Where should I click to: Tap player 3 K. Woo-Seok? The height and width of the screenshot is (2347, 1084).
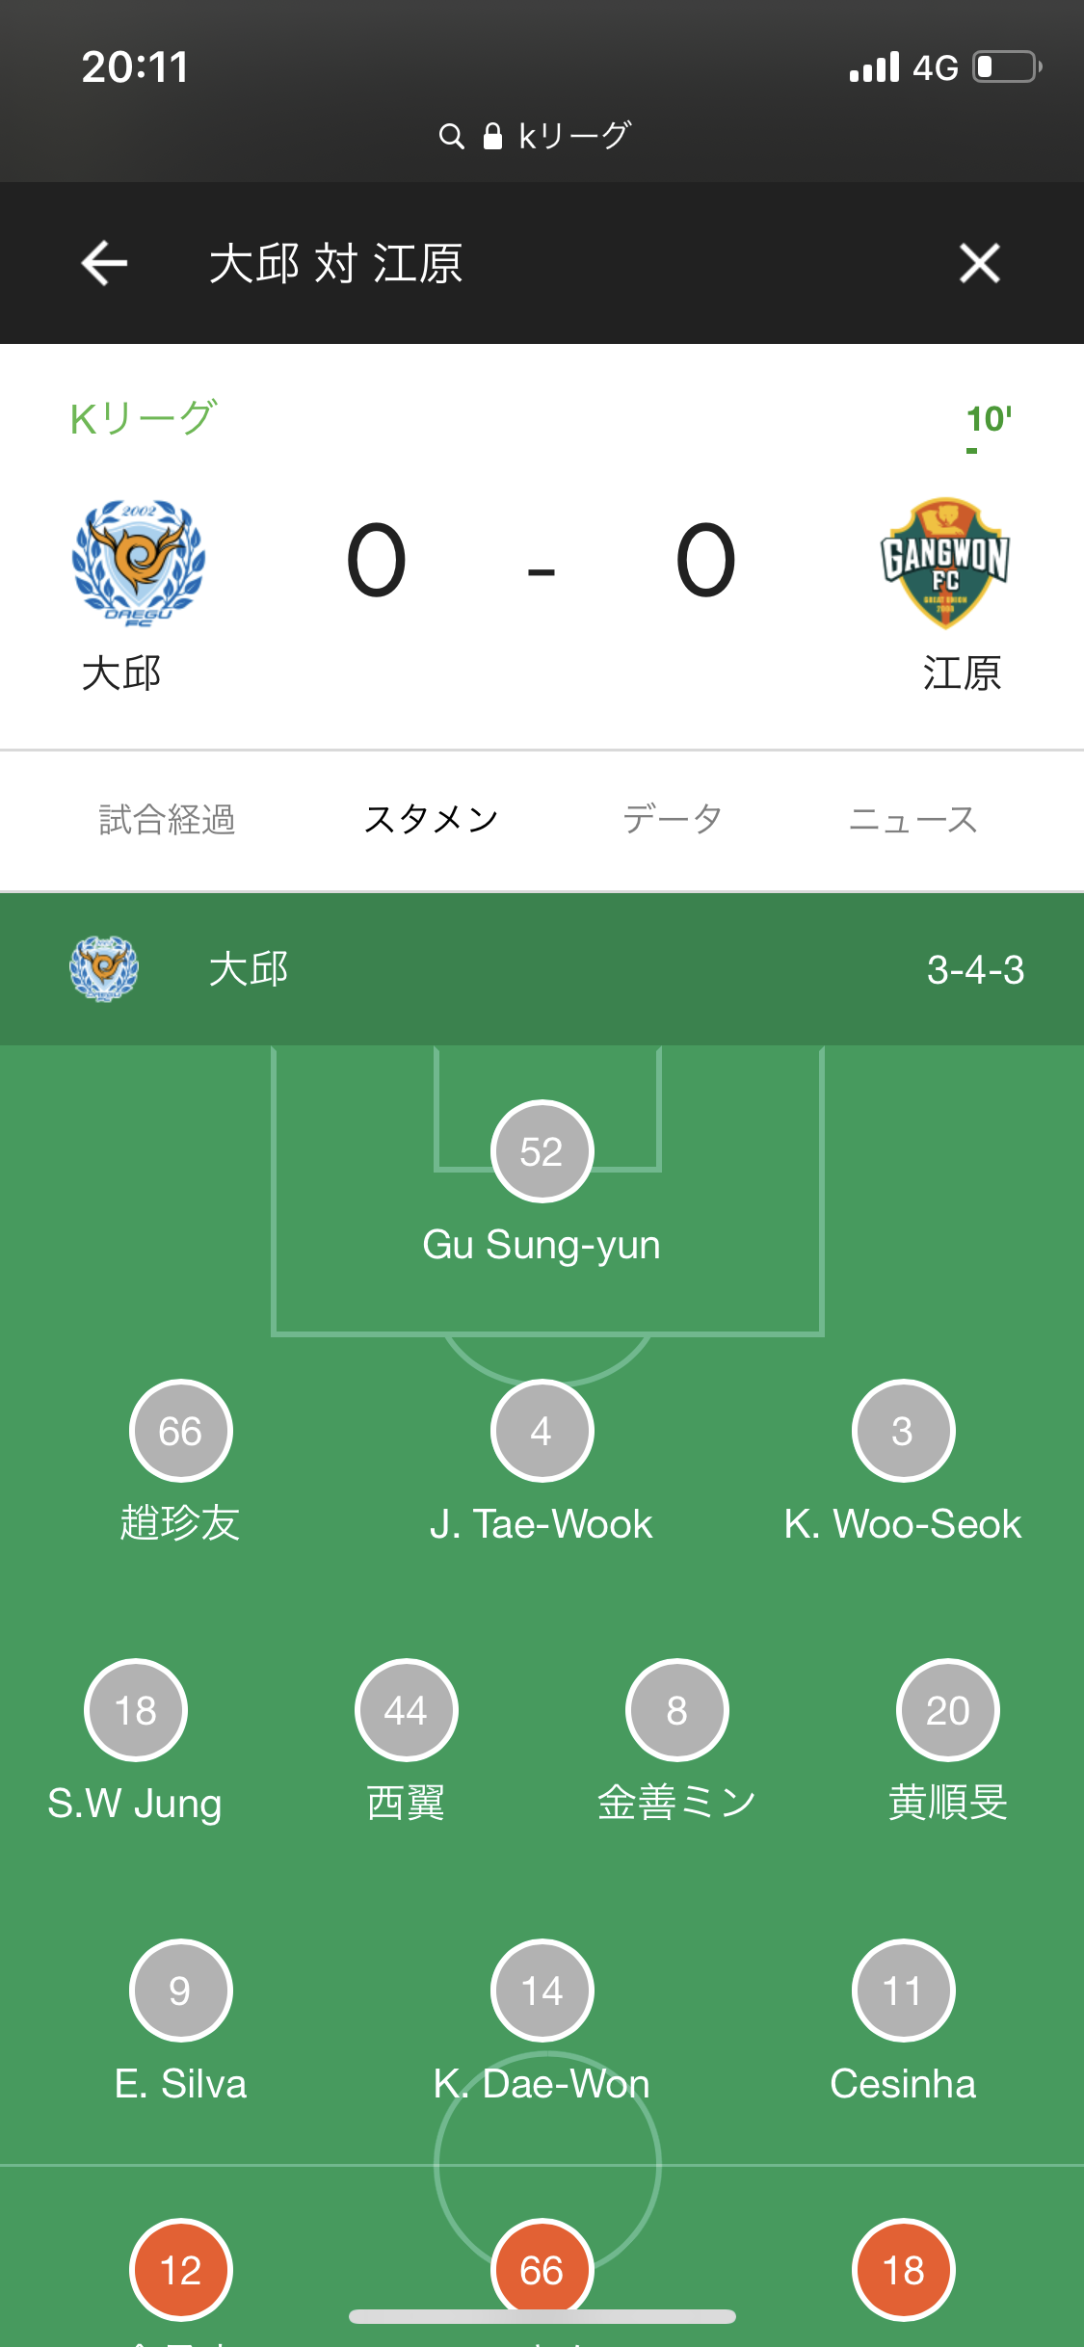pyautogui.click(x=903, y=1431)
